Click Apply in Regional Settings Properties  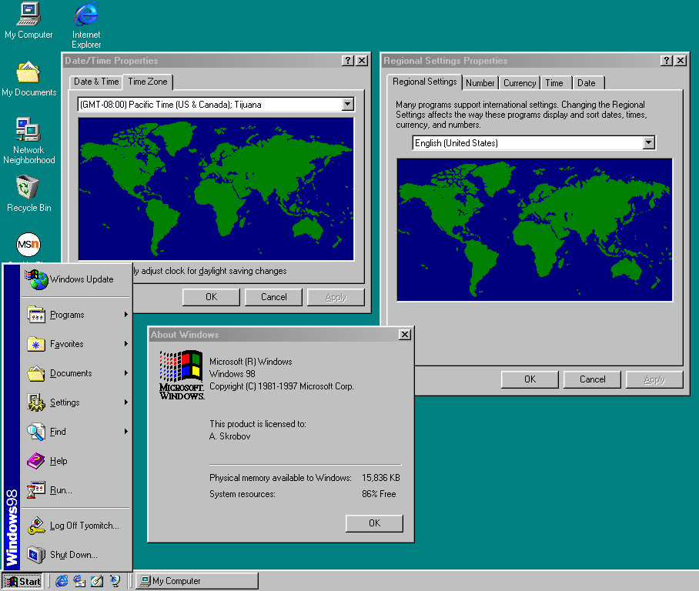pyautogui.click(x=654, y=379)
